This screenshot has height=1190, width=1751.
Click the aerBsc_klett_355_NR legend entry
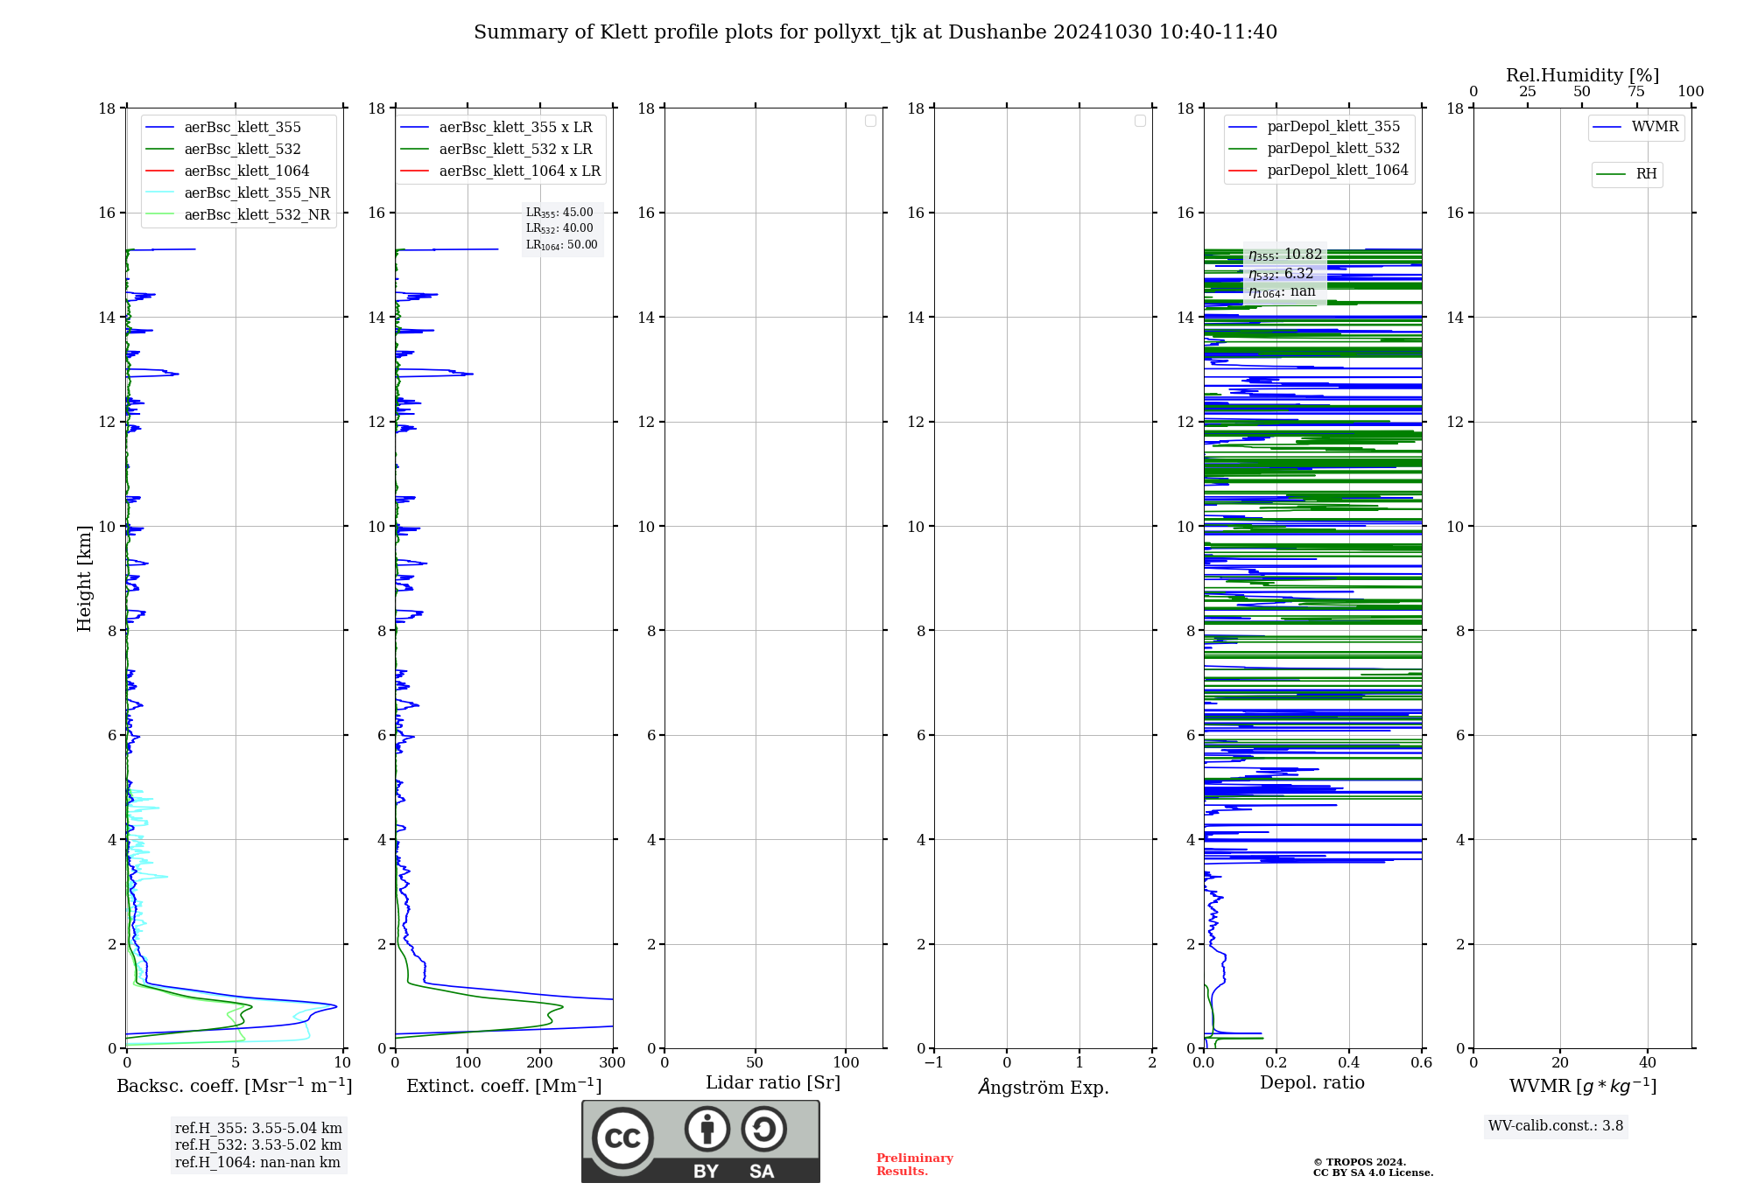tap(237, 192)
